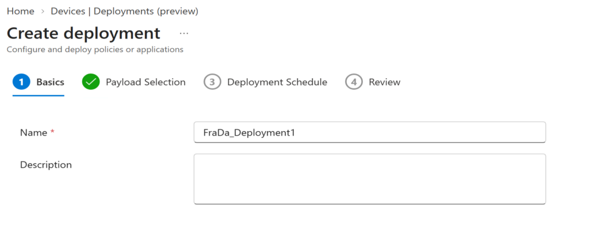
Task: Jump to the Review step
Action: pos(373,82)
